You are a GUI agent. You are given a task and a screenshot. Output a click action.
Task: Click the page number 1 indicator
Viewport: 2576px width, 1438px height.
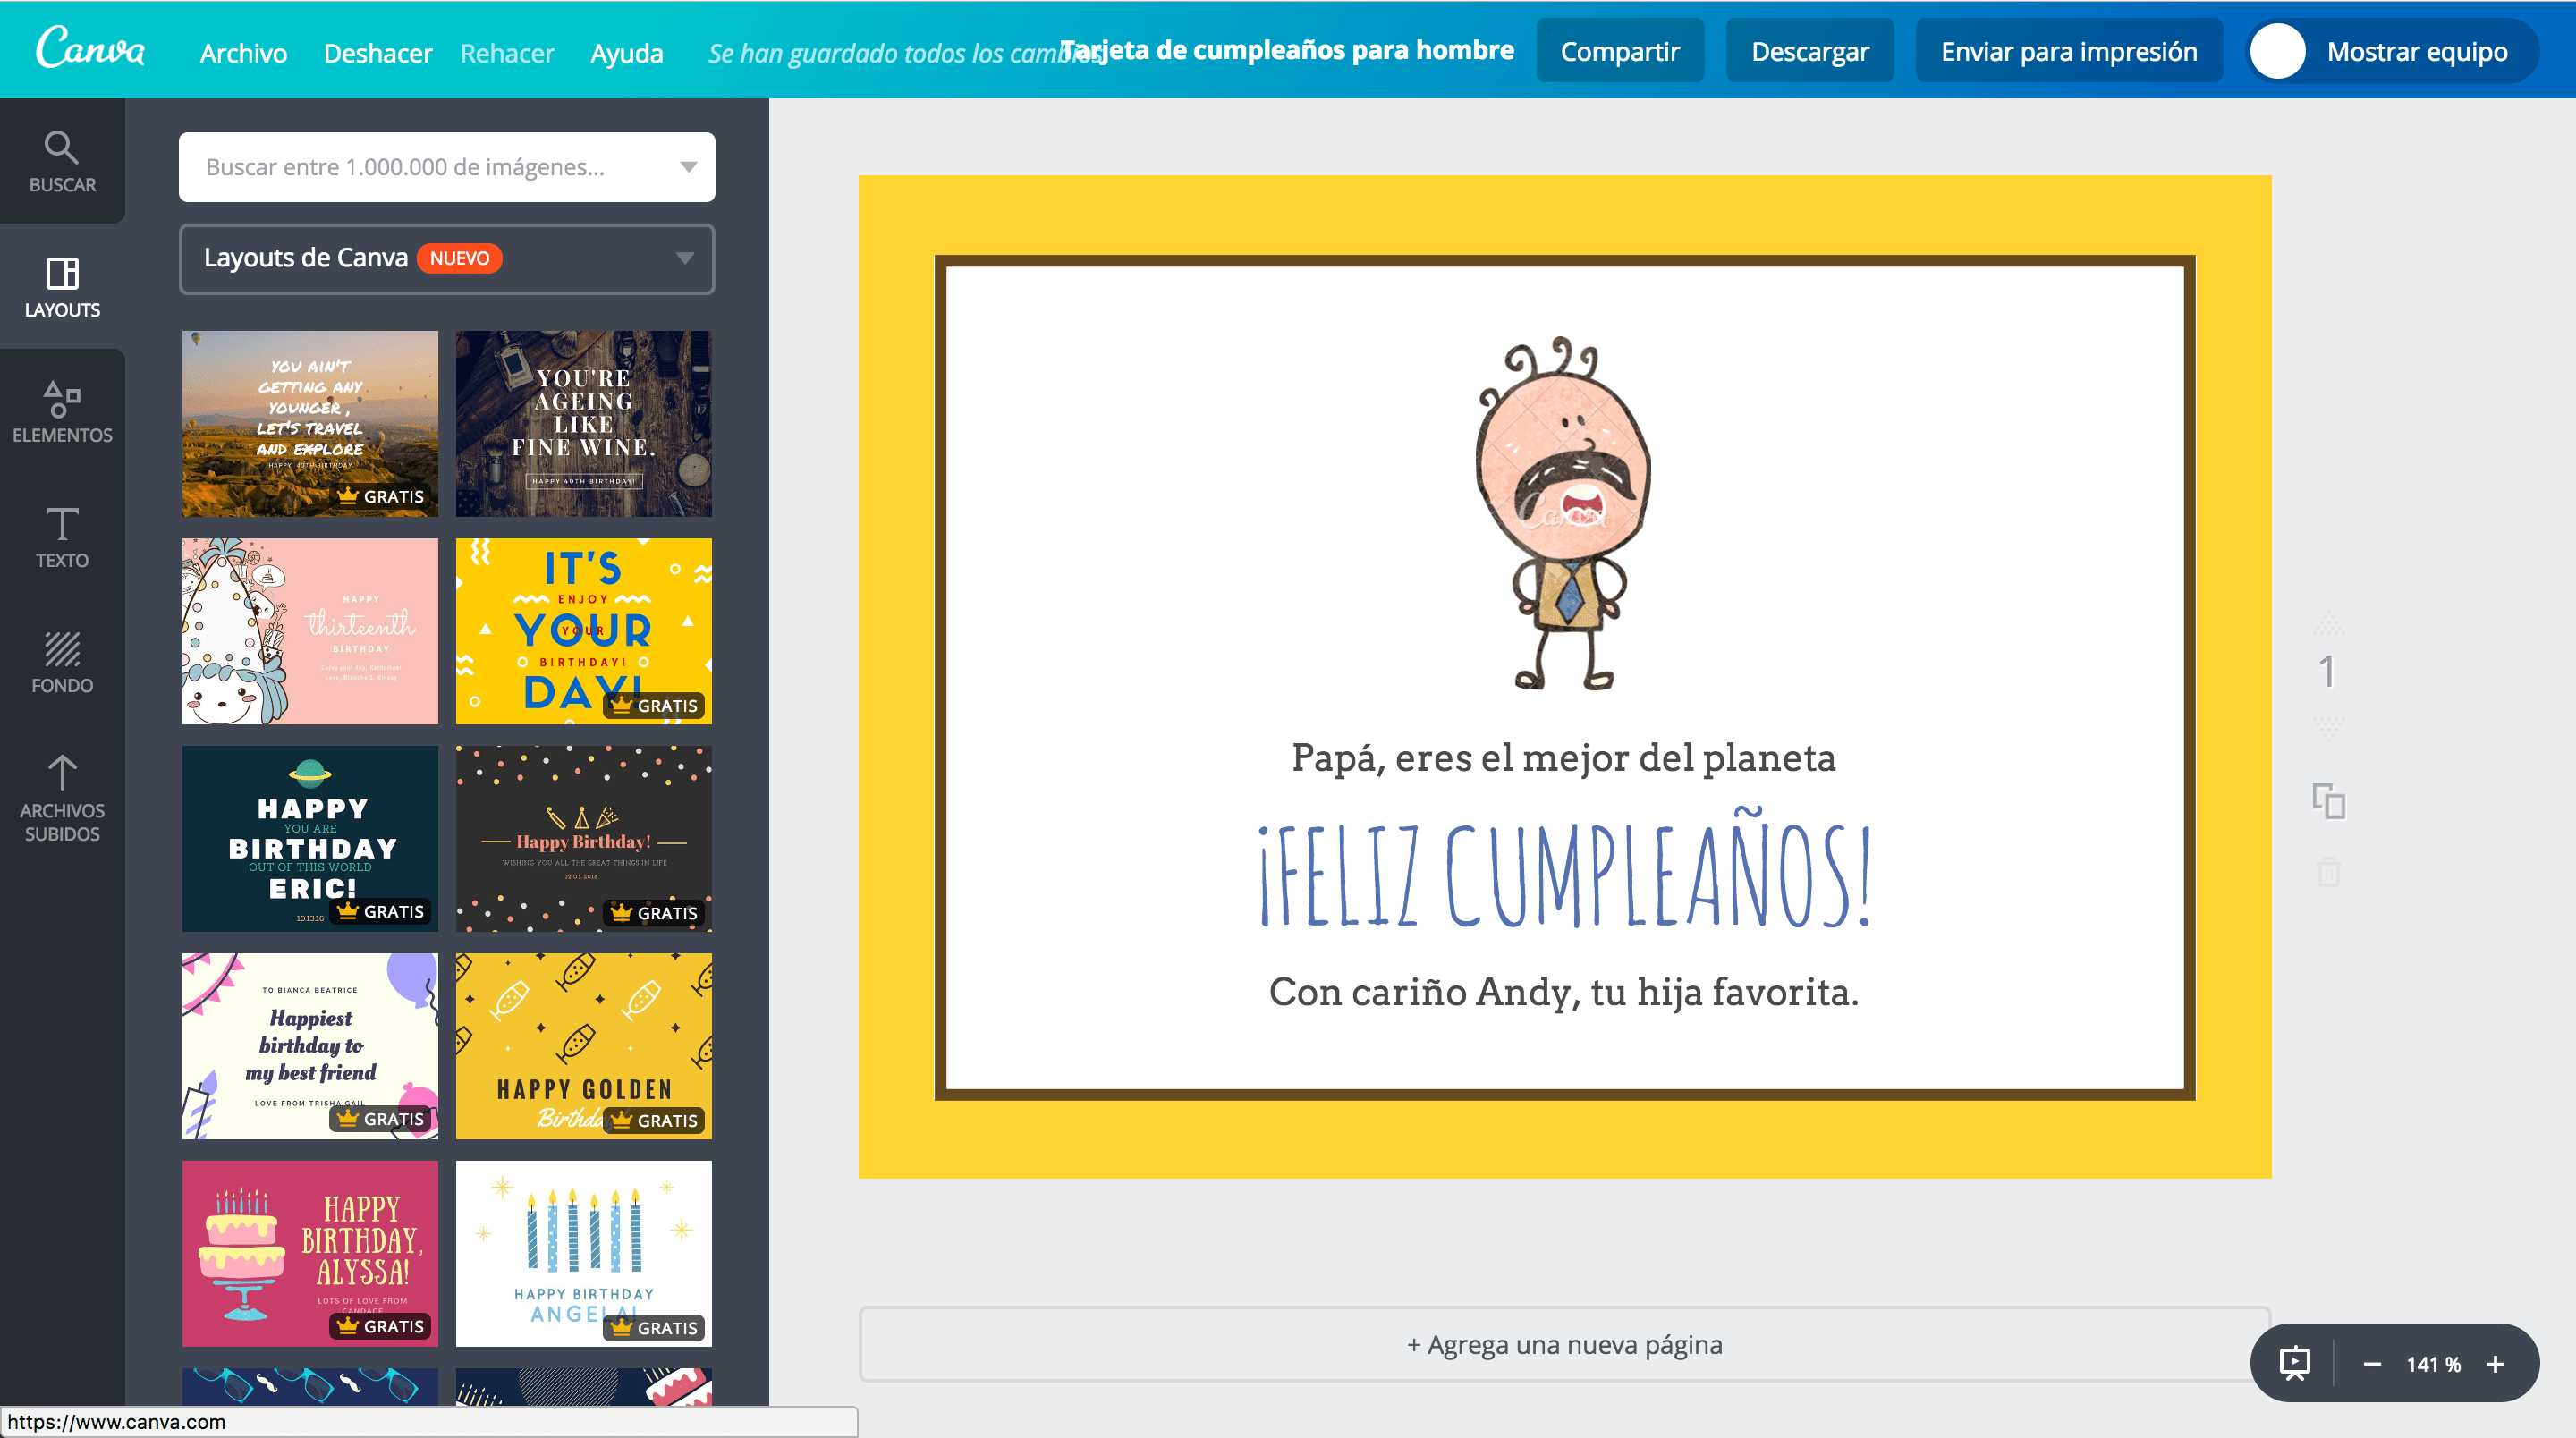(x=2327, y=671)
